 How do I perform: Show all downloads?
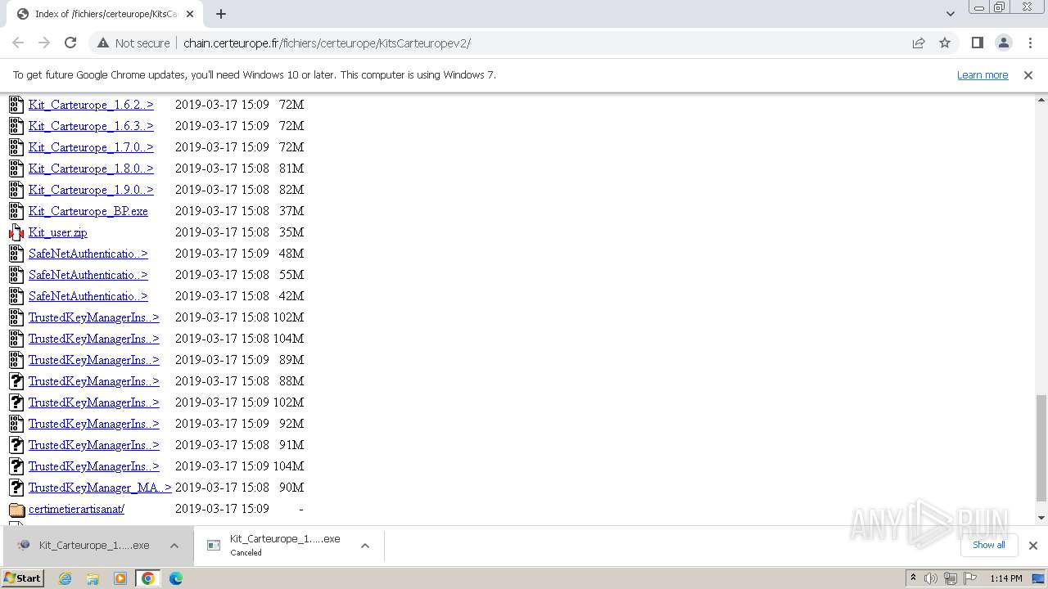click(989, 545)
